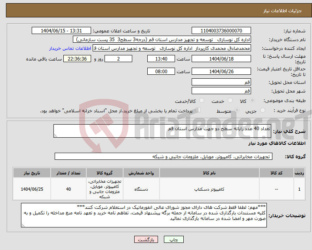
Task: Click the تاریخ نیاز column header
Action: coord(32,173)
